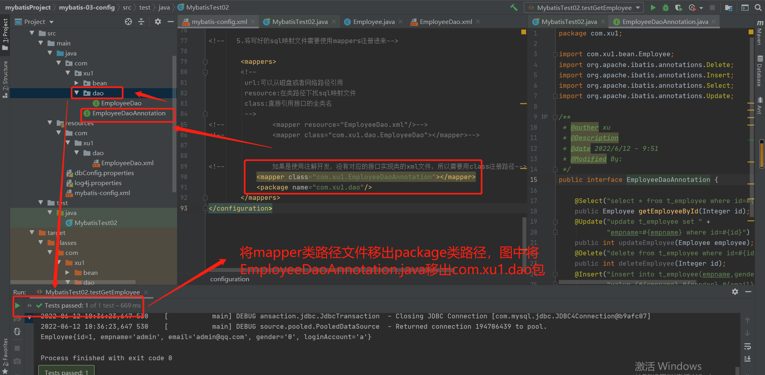765x375 pixels.
Task: Click the run anything window icon
Action: pos(745,7)
